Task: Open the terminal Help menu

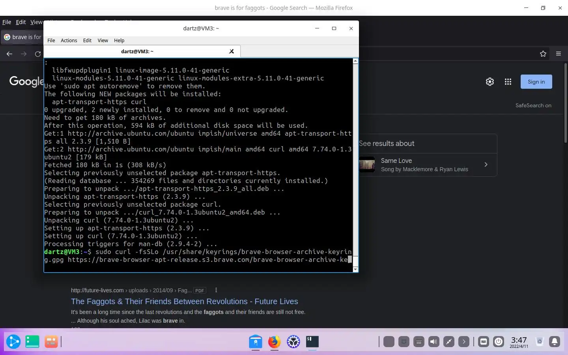Action: 119,40
